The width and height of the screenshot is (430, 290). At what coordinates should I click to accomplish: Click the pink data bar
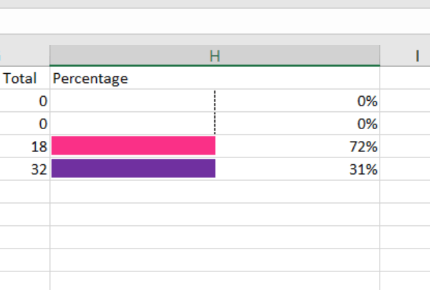133,146
